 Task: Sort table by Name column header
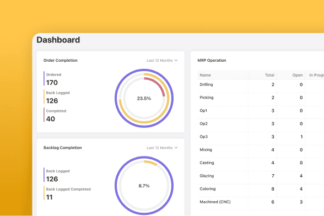tap(205, 75)
